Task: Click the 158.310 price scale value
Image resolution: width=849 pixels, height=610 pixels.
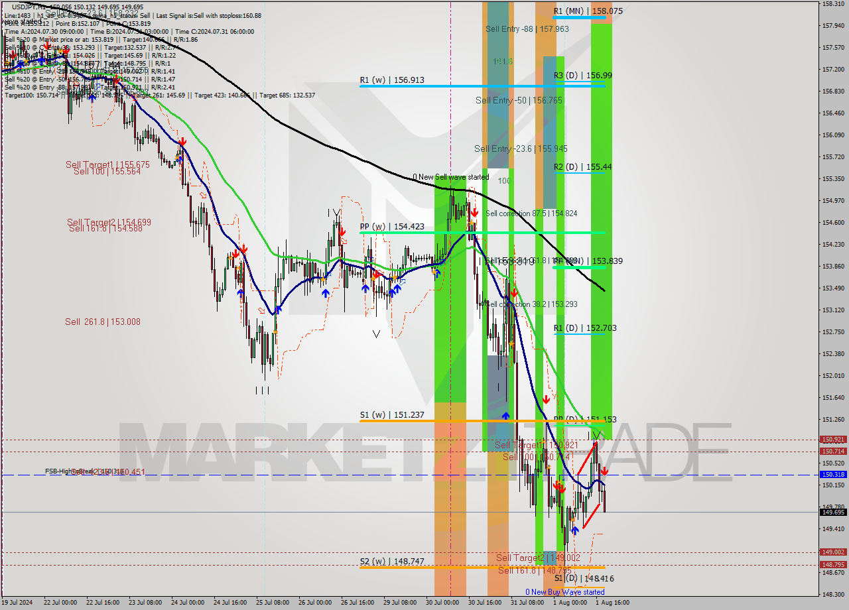Action: tap(833, 4)
